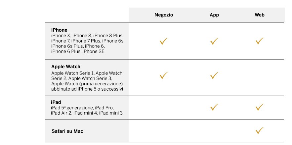Click the Apple Watch models description text
Viewport: 292px width, 145px height.
click(x=87, y=81)
